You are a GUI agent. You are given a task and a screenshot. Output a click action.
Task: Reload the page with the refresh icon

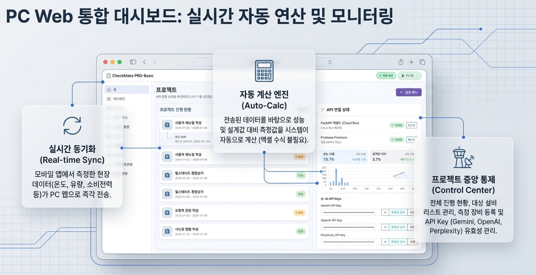(330, 62)
